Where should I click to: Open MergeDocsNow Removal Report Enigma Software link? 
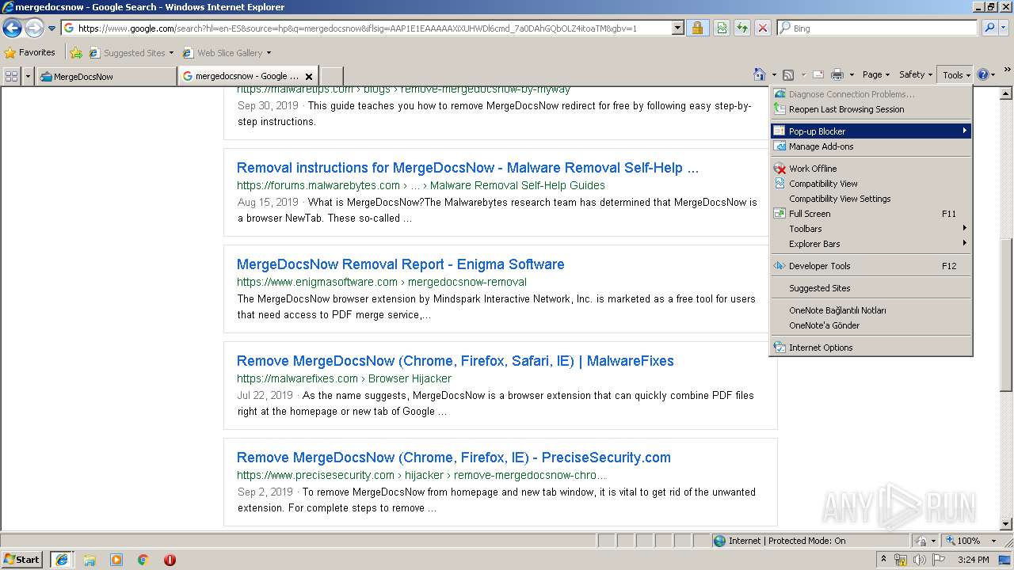click(x=400, y=264)
